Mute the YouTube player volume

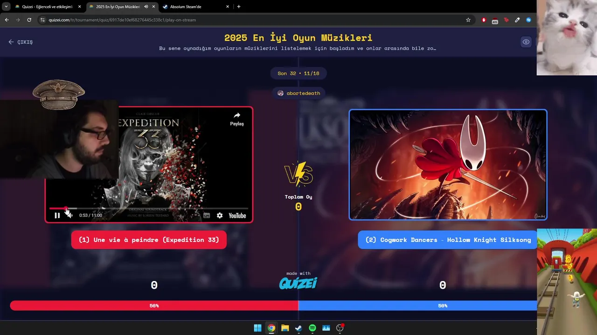click(69, 215)
